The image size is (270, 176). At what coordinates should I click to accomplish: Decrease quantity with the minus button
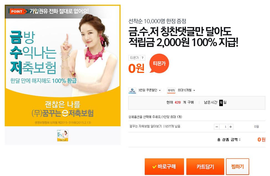point(217,127)
